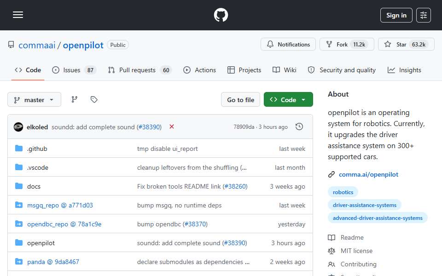442x276 pixels.
Task: Switch to the Code tab
Action: 28,70
